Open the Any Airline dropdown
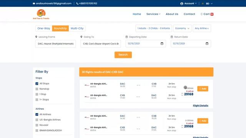This screenshot has width=246, height=138. (x=202, y=28)
